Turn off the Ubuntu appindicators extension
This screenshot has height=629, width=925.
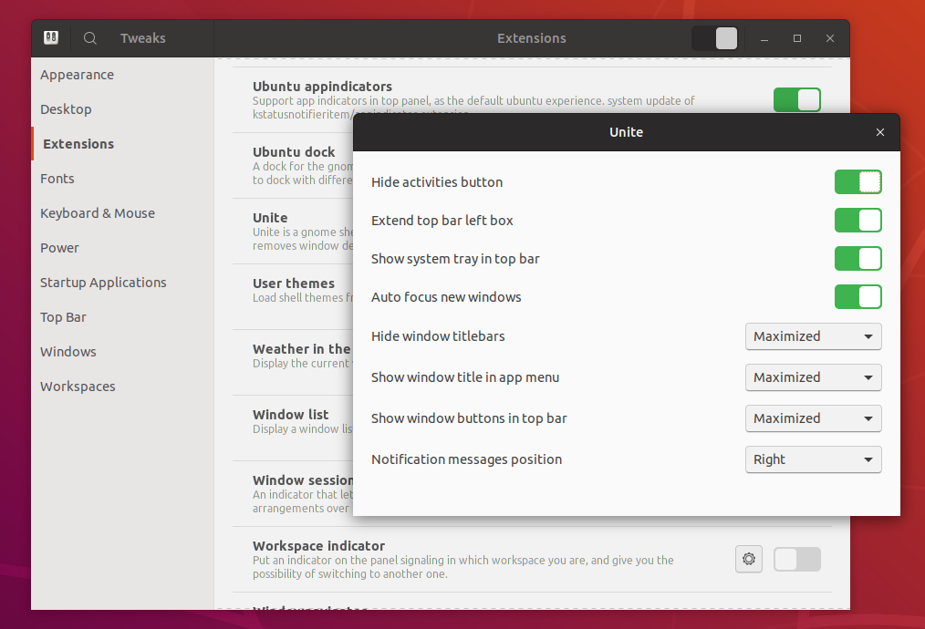[x=796, y=100]
